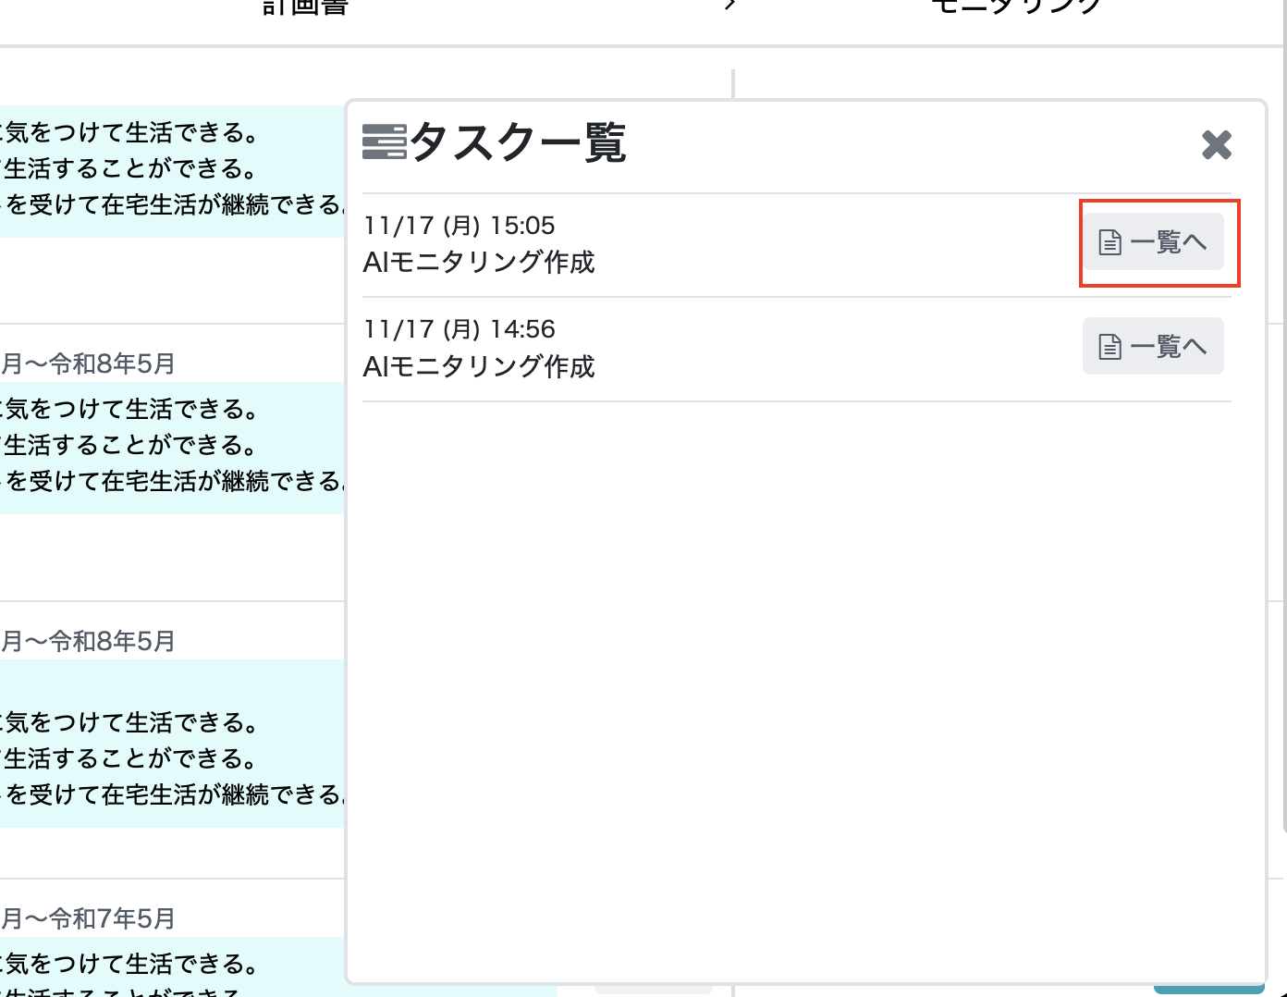The image size is (1287, 997).
Task: Click the page icon inside the upper 一覧へ button
Action: (x=1109, y=241)
